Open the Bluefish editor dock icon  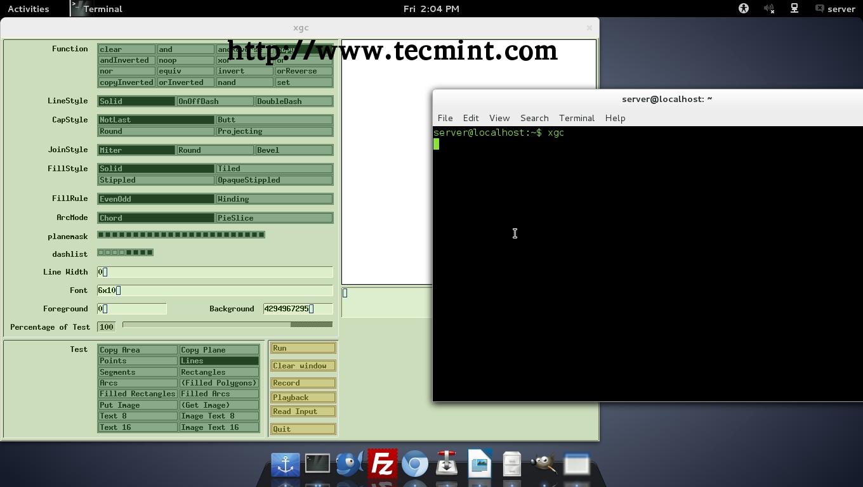[x=350, y=464]
